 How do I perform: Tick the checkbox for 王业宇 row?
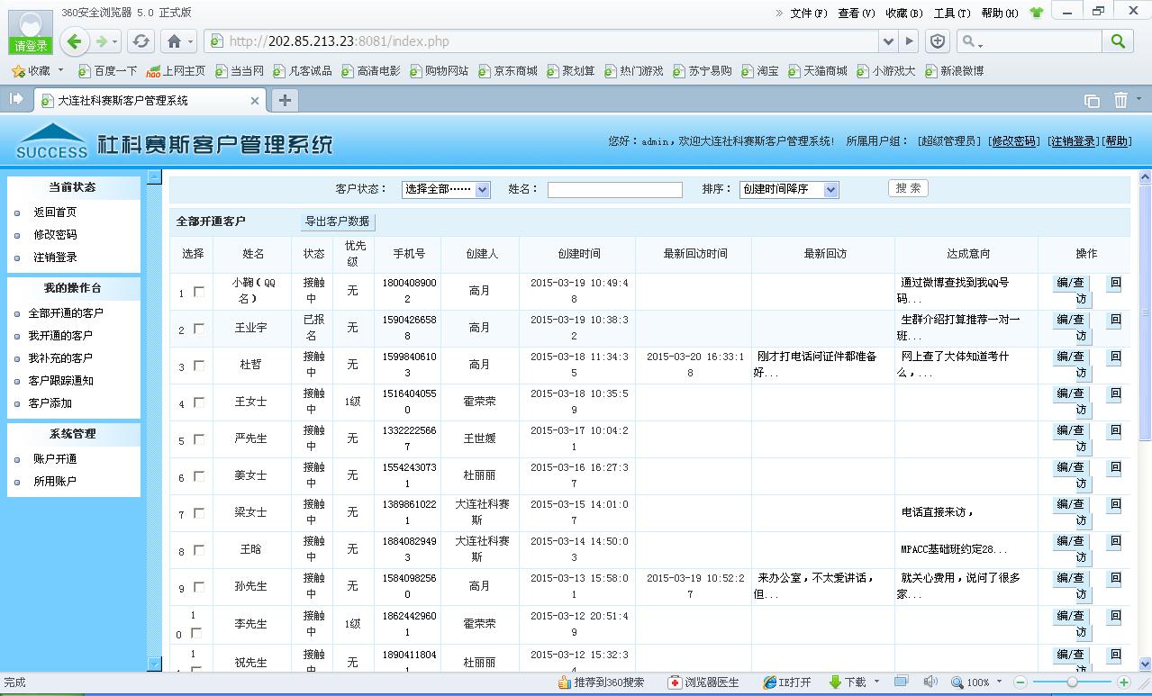tap(199, 329)
